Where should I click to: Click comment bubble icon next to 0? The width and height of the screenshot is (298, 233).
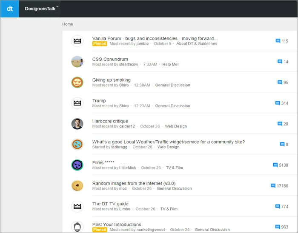pyautogui.click(x=282, y=145)
